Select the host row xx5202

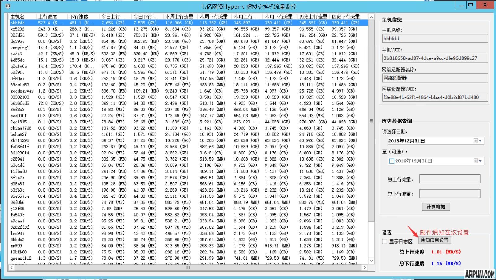pyautogui.click(x=18, y=29)
